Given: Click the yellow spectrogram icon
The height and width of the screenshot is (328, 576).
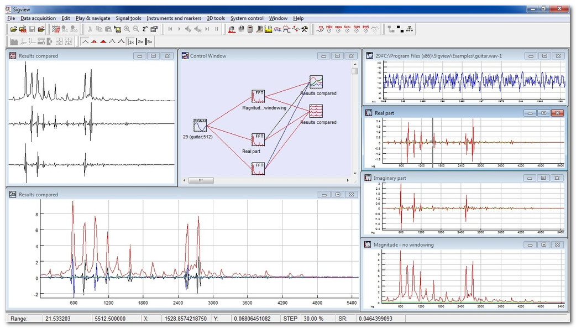Looking at the screenshot, I should (x=268, y=29).
